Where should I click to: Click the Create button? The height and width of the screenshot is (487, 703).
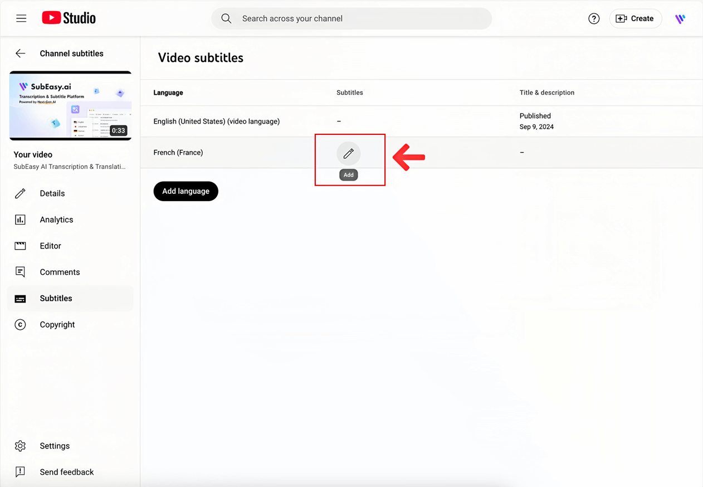coord(635,18)
